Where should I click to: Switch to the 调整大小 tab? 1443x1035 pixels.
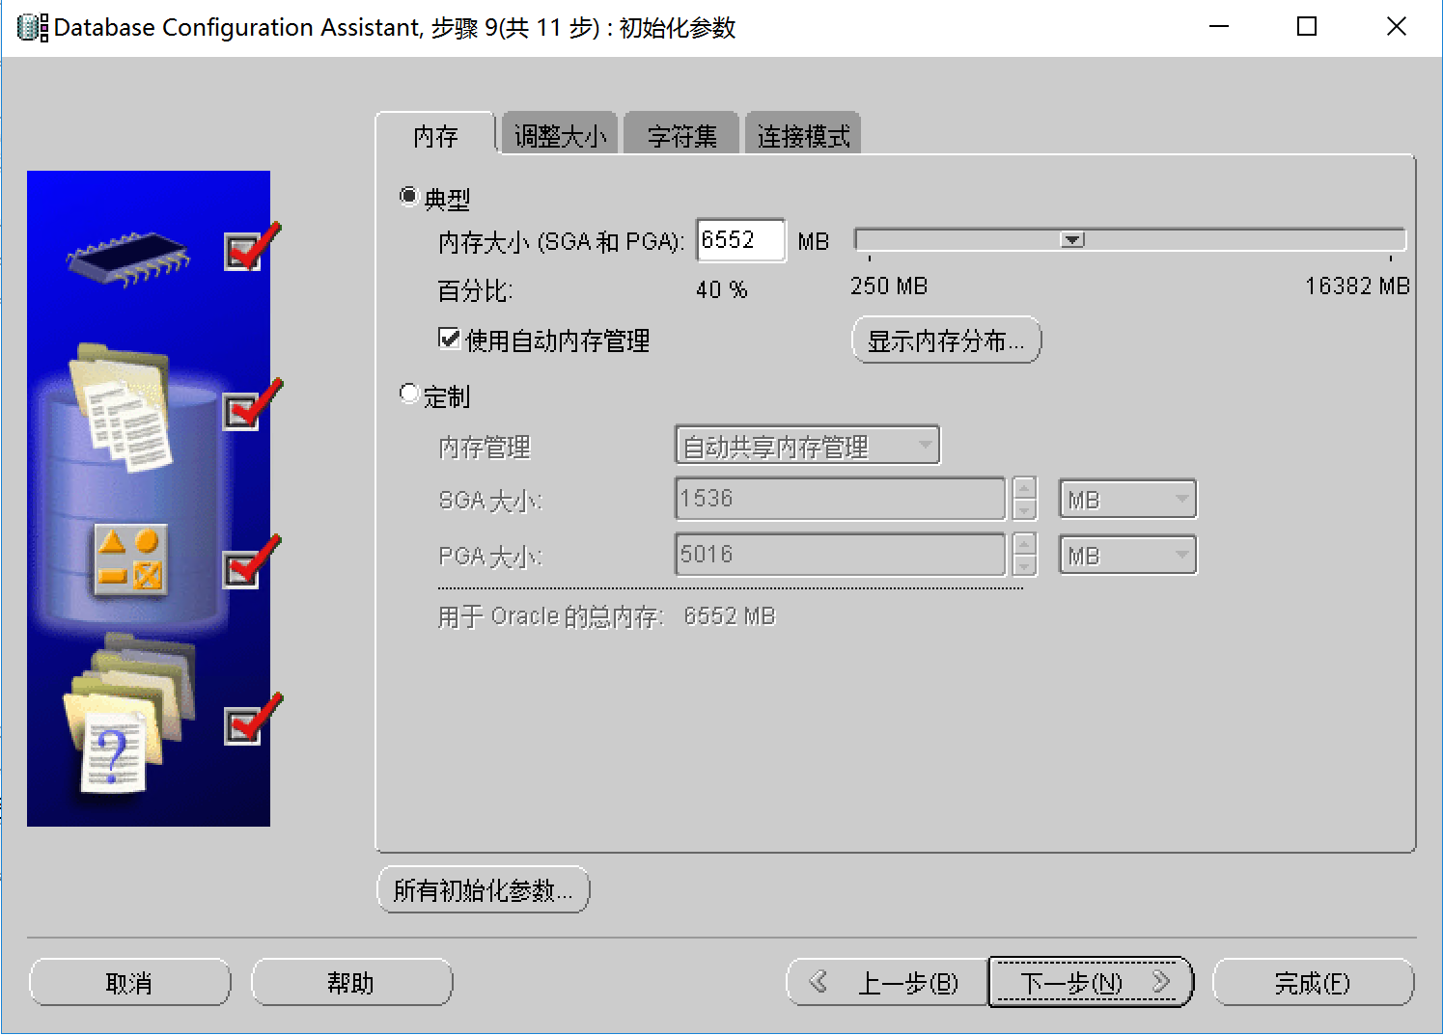560,136
